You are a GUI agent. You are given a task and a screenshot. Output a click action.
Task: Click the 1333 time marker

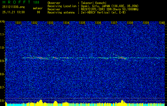[x=50, y=23]
